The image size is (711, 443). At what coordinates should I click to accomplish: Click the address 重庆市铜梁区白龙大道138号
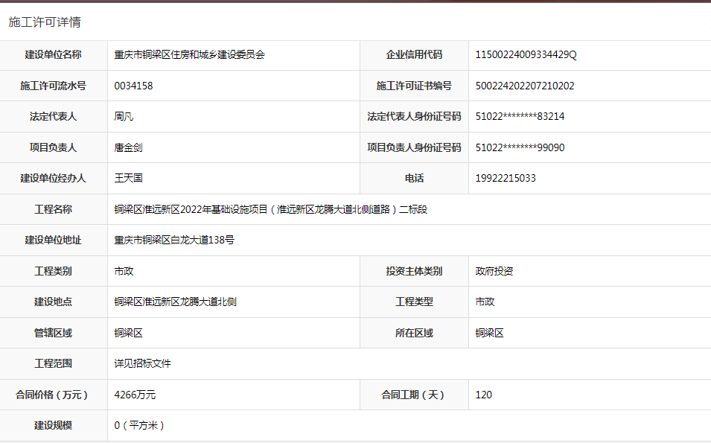tap(174, 240)
